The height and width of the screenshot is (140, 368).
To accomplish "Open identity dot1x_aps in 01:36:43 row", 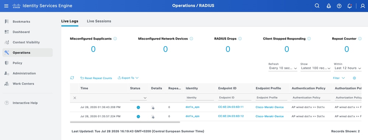I will pyautogui.click(x=192, y=107).
